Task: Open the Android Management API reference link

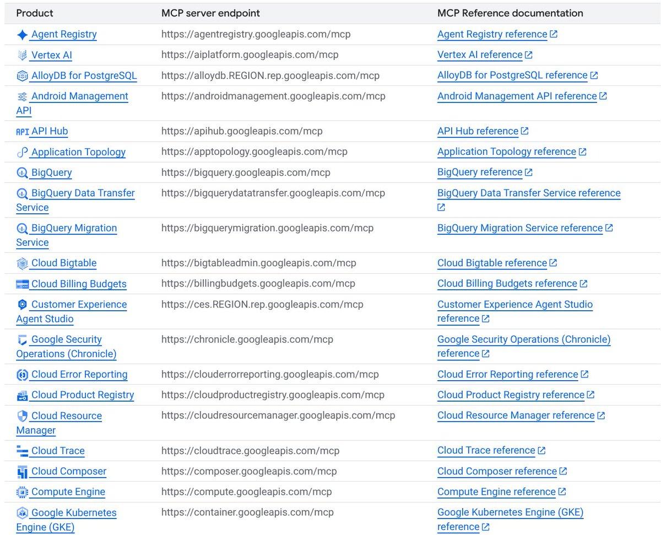Action: click(517, 96)
